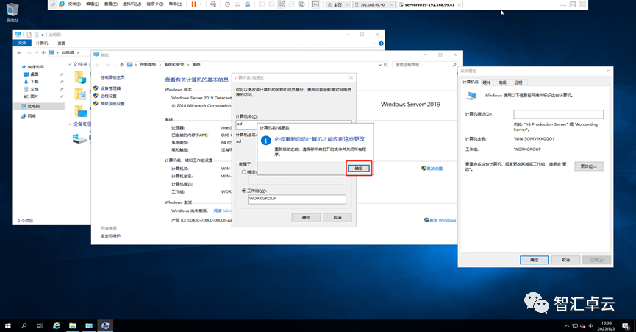
Task: Open the Recycle Bin desktop icon
Action: coord(12,13)
